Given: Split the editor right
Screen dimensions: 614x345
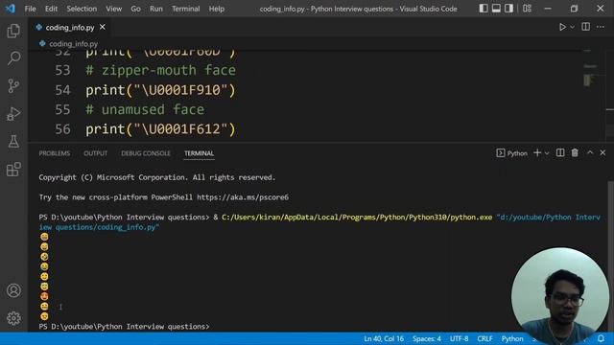Looking at the screenshot, I should (x=586, y=27).
